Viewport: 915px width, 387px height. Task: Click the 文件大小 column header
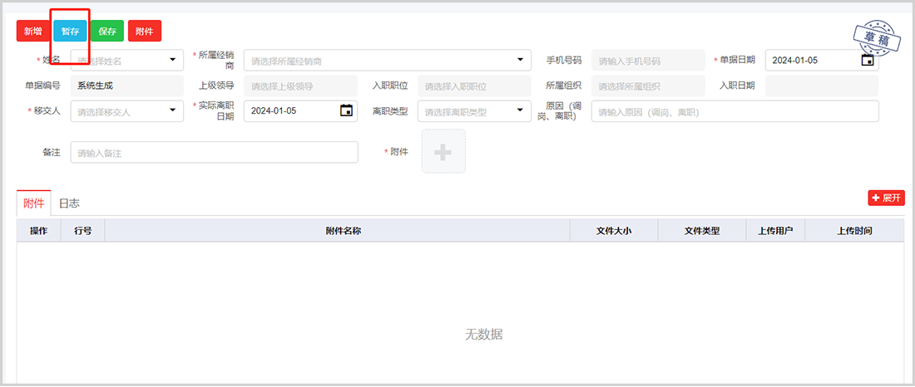(614, 231)
